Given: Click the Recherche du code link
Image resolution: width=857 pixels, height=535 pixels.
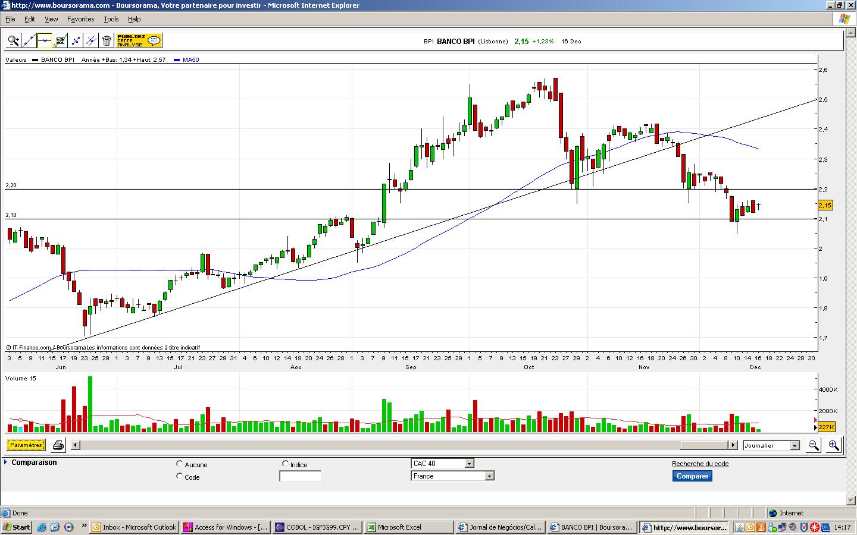Looking at the screenshot, I should pyautogui.click(x=700, y=464).
